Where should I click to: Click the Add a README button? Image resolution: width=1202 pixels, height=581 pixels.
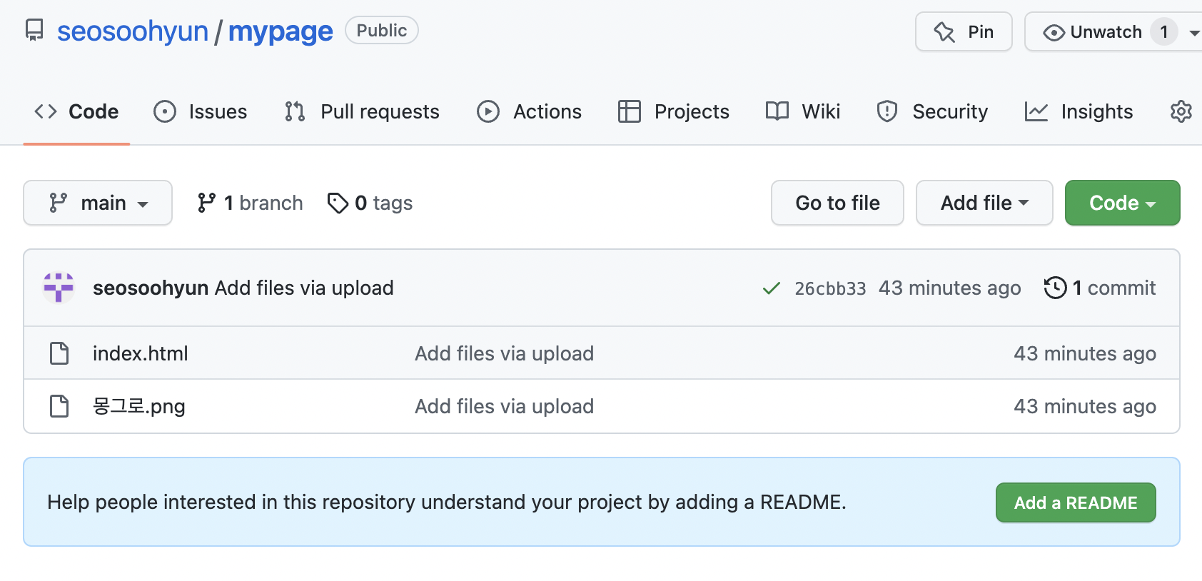pyautogui.click(x=1076, y=502)
